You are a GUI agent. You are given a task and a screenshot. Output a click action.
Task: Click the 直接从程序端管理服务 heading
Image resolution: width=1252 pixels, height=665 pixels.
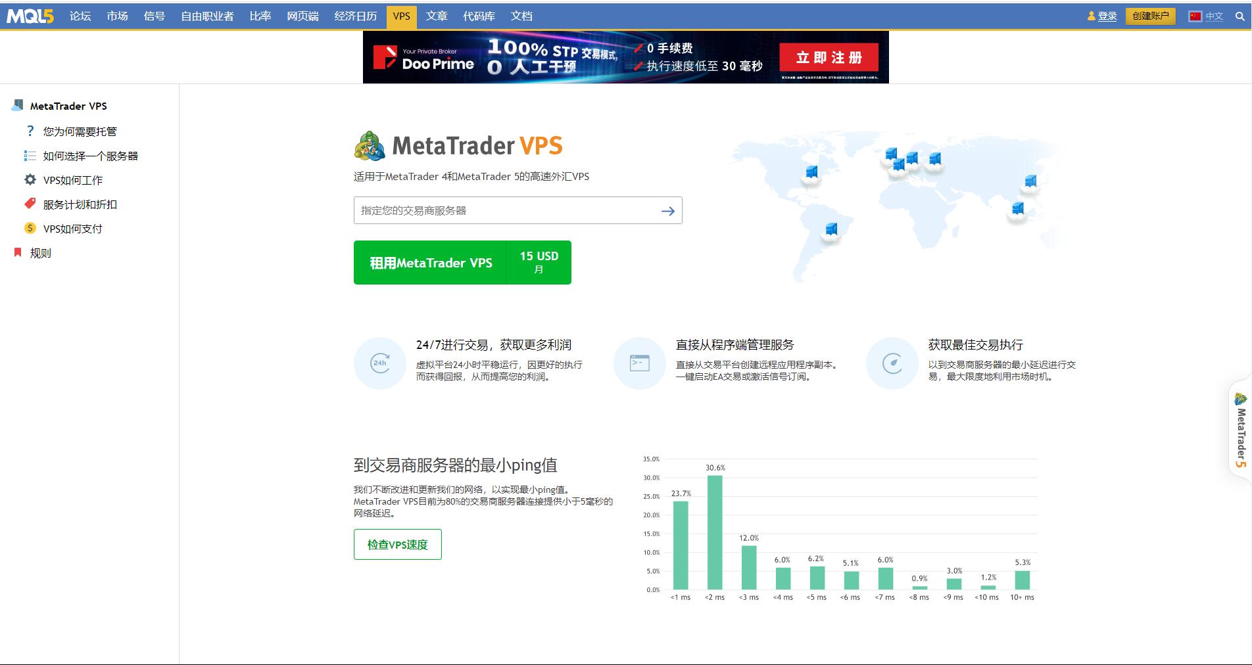click(735, 345)
